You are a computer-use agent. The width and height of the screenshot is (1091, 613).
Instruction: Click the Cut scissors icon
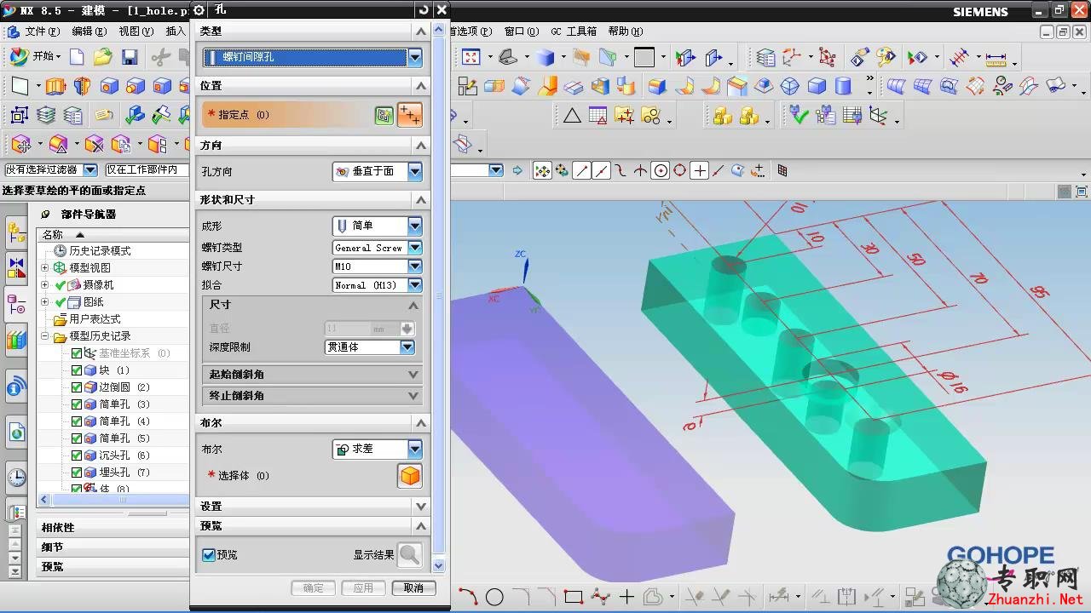point(160,57)
